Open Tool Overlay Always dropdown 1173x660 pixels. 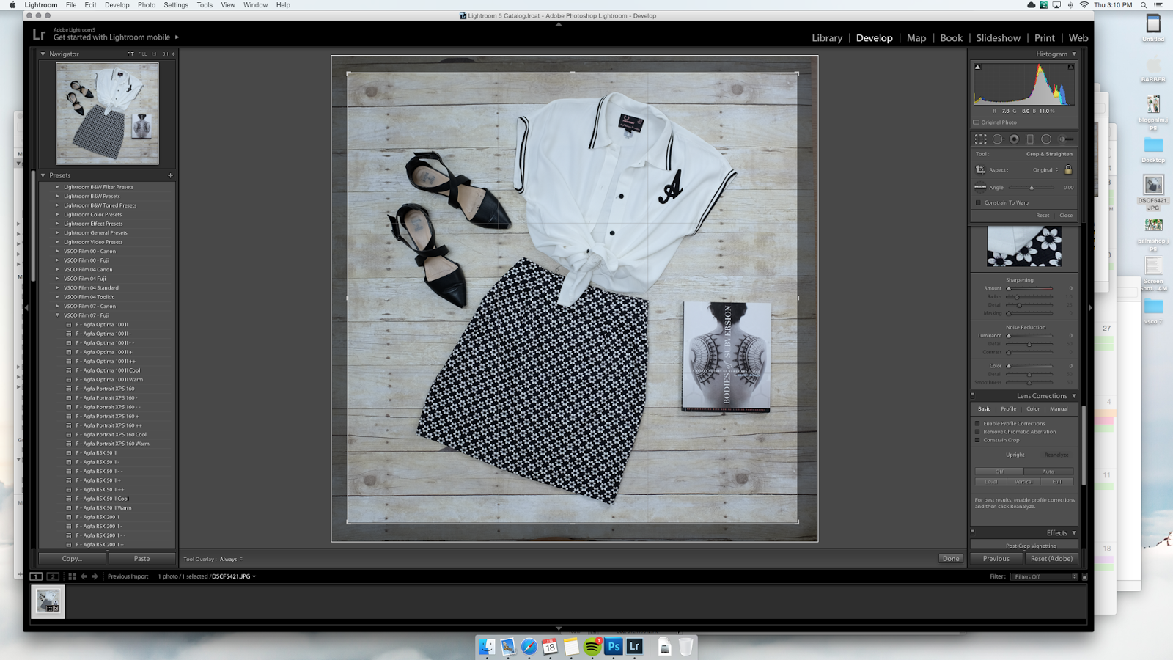[231, 560]
